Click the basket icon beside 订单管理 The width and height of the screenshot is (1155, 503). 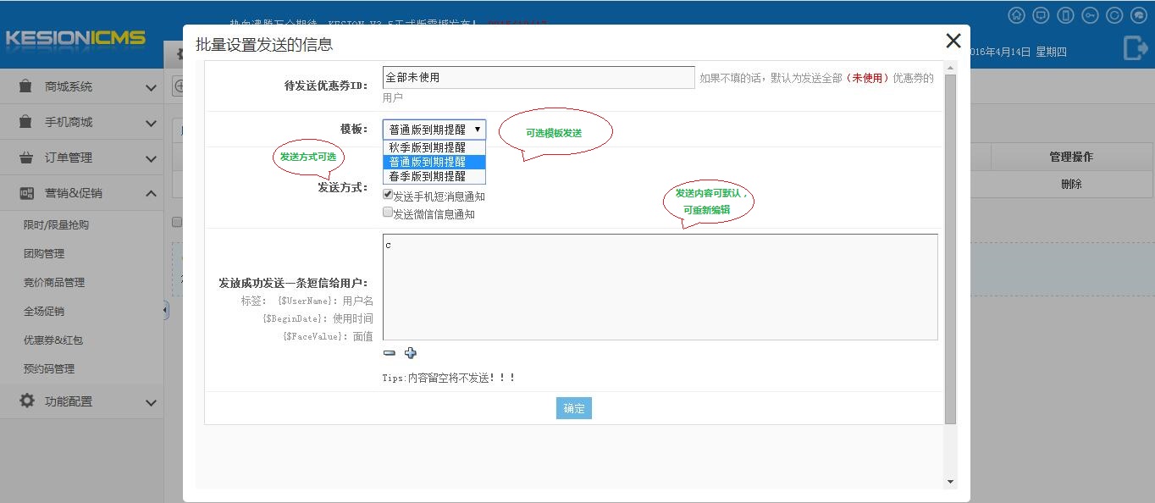(27, 158)
